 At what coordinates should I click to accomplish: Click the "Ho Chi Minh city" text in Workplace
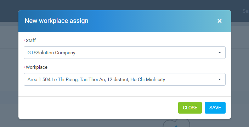pyautogui.click(x=148, y=79)
